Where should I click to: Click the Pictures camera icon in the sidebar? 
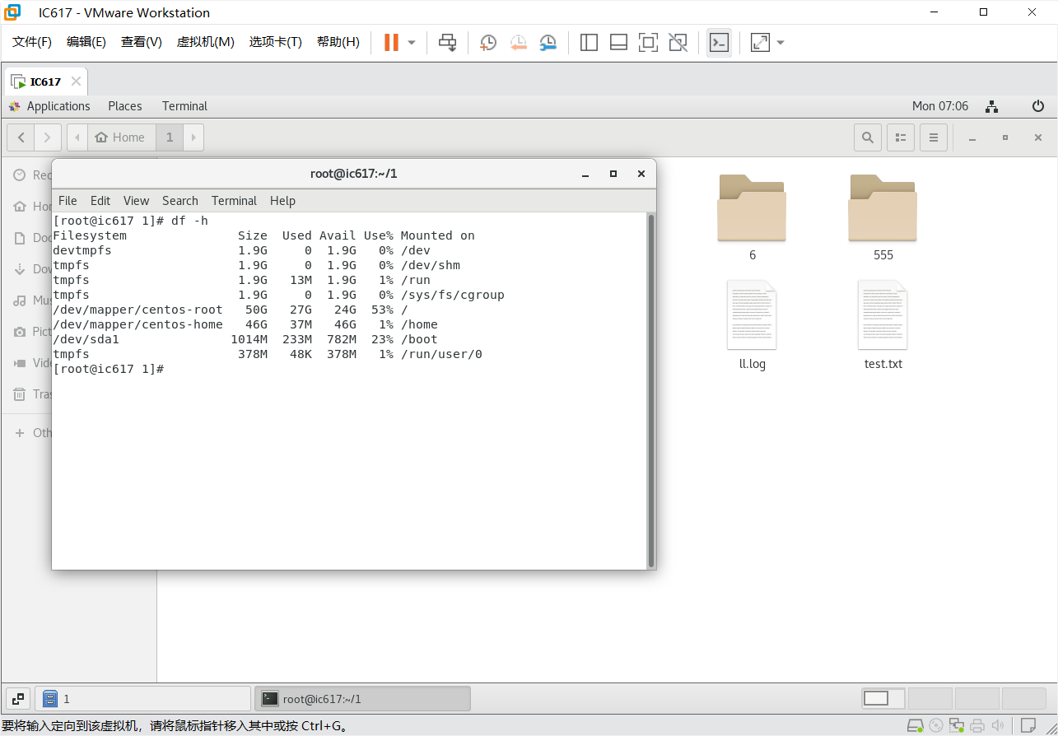pyautogui.click(x=20, y=332)
